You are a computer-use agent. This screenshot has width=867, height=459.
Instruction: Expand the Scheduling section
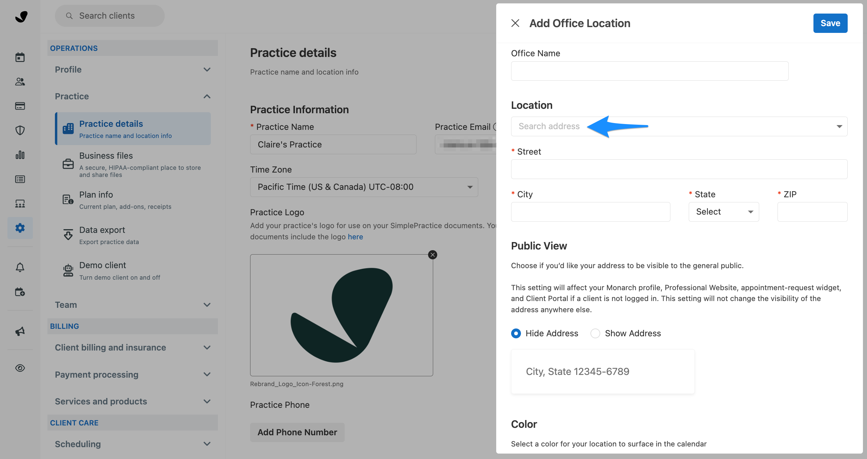click(x=133, y=444)
